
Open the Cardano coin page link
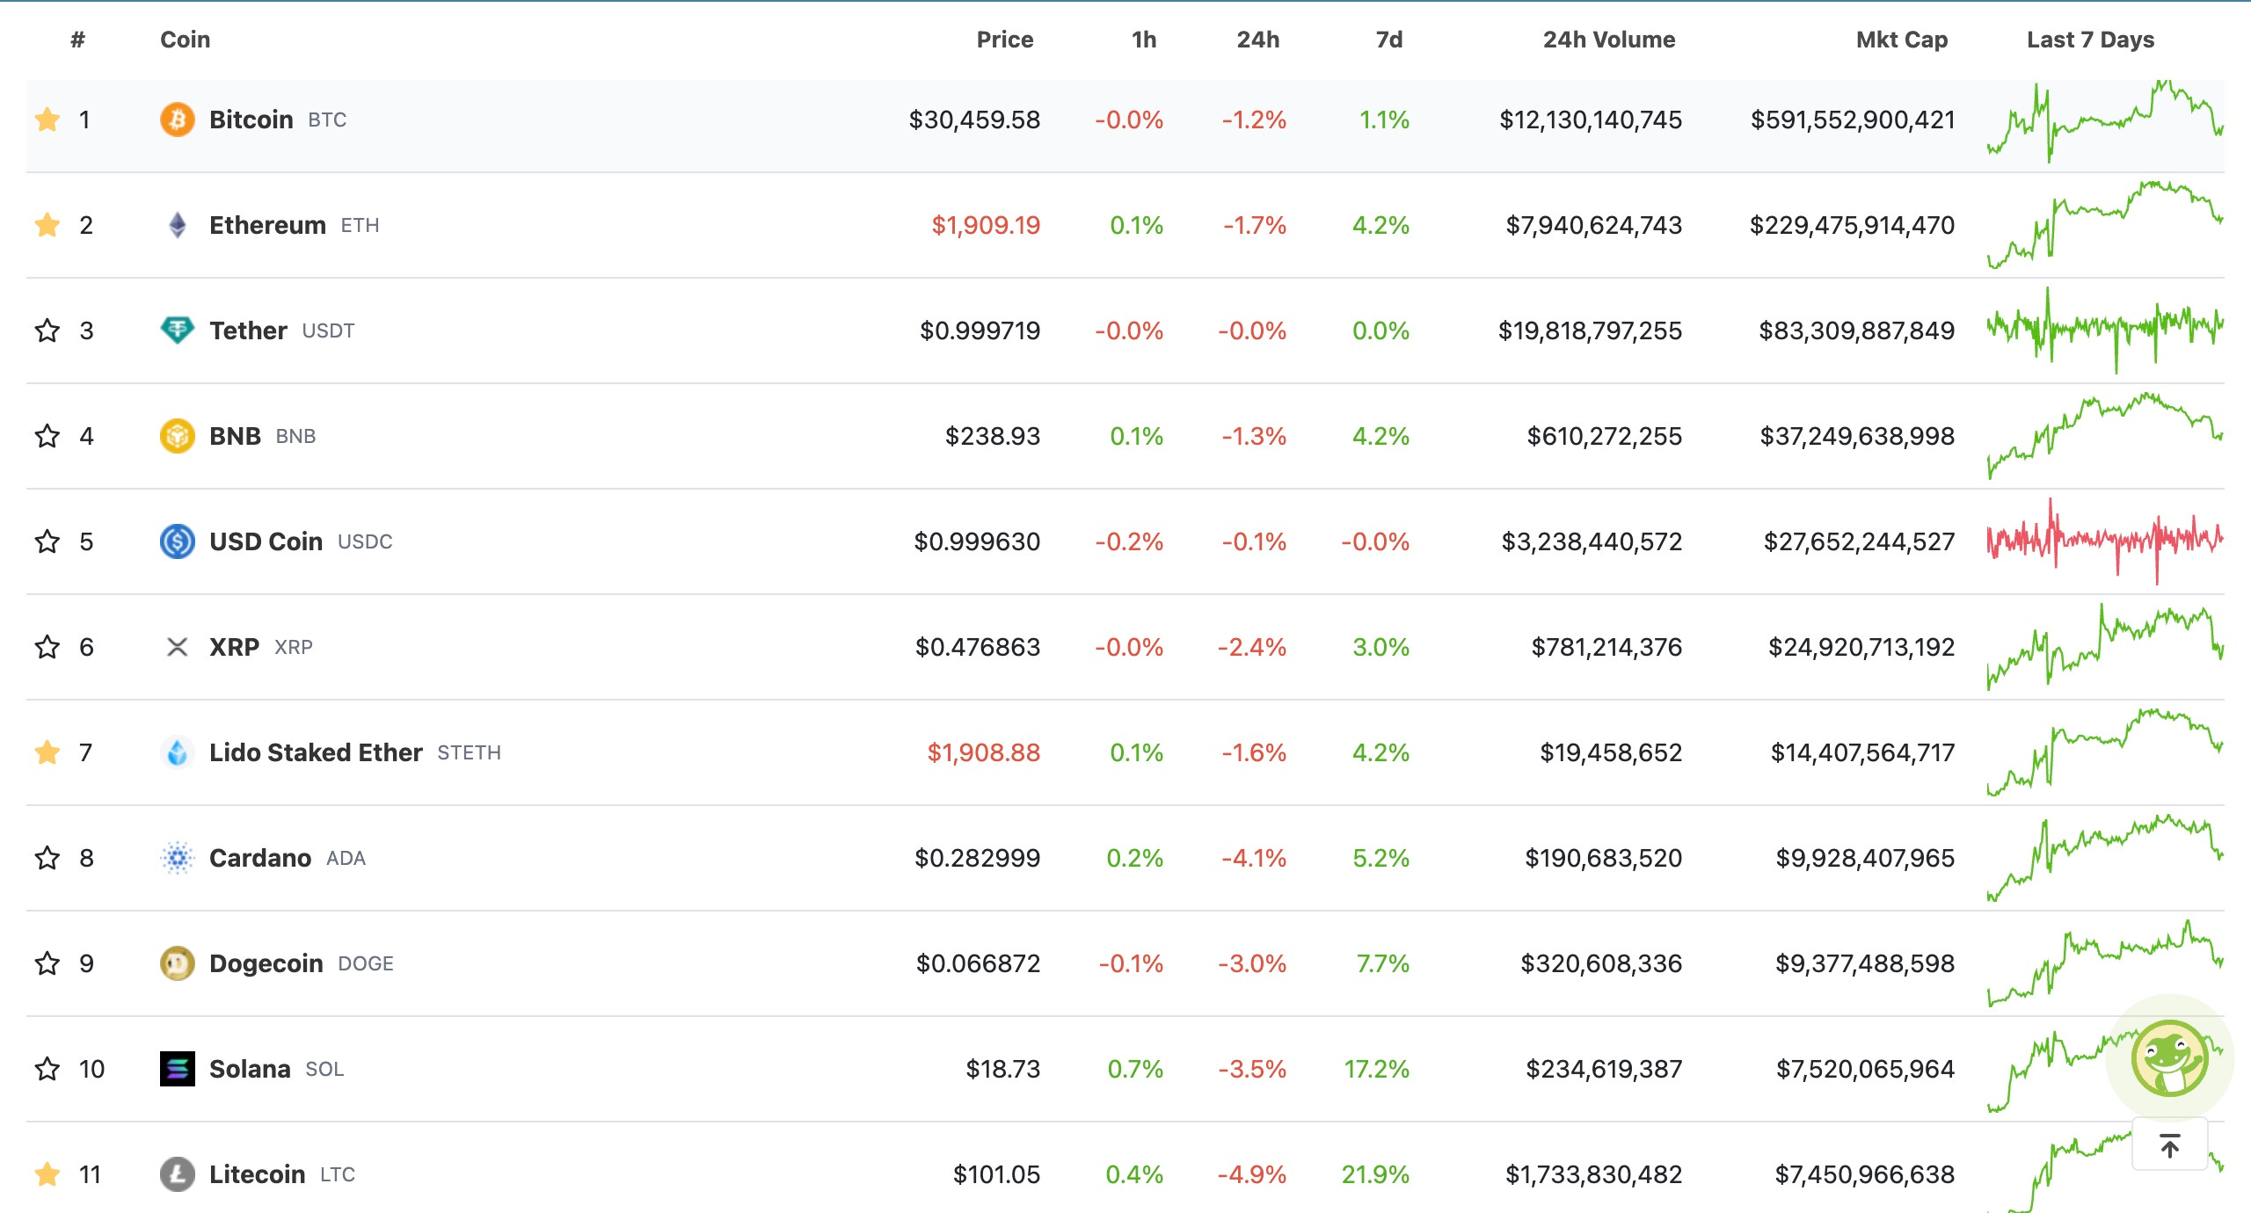[260, 858]
